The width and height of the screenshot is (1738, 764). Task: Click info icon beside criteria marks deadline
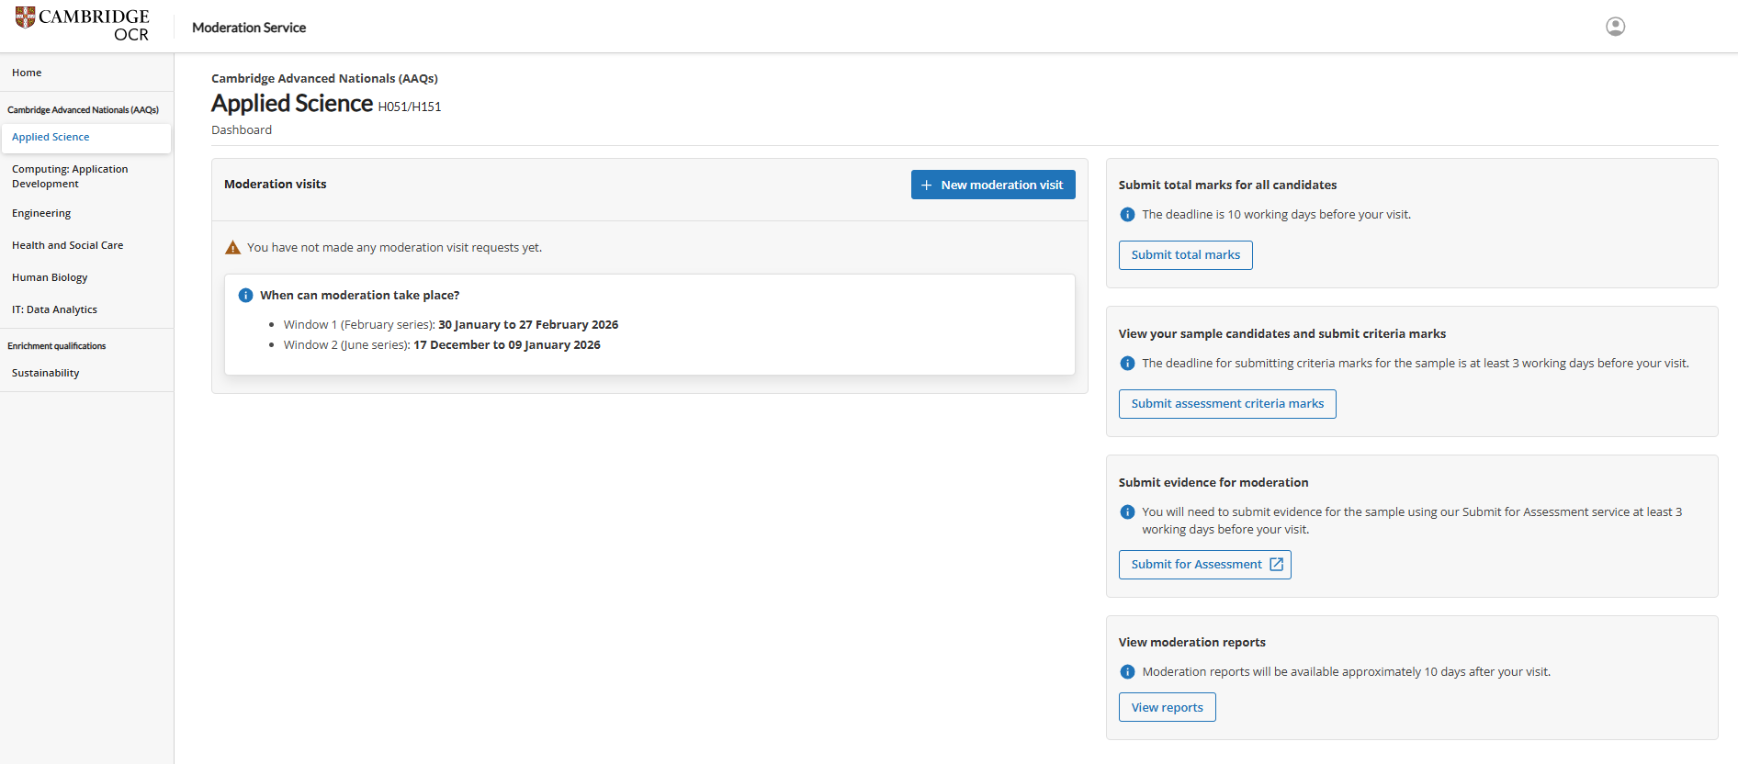coord(1127,364)
